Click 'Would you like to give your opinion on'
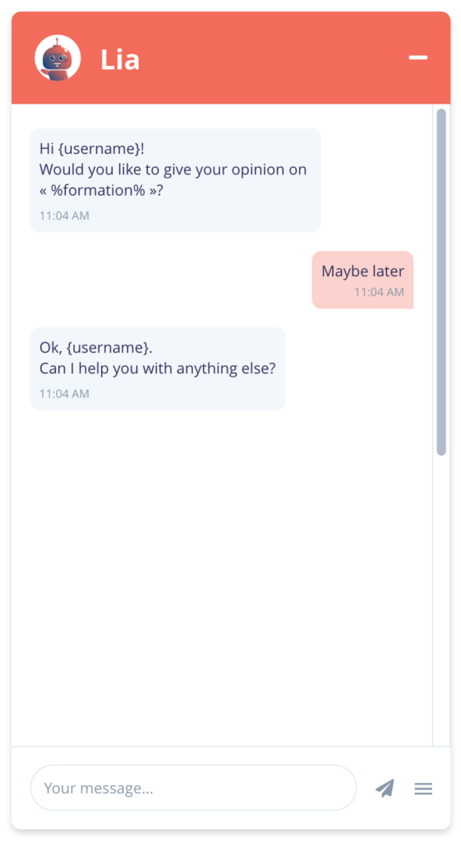Viewport: 461px width, 842px height. 173,169
